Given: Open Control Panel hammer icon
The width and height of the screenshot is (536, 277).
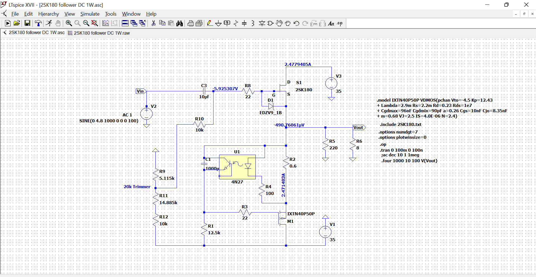Looking at the screenshot, I should (38, 23).
